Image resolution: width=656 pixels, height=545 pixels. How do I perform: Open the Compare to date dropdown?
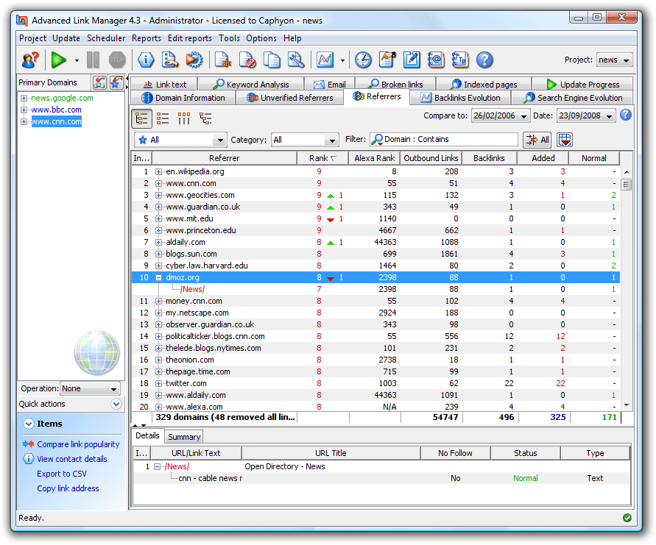[x=501, y=115]
